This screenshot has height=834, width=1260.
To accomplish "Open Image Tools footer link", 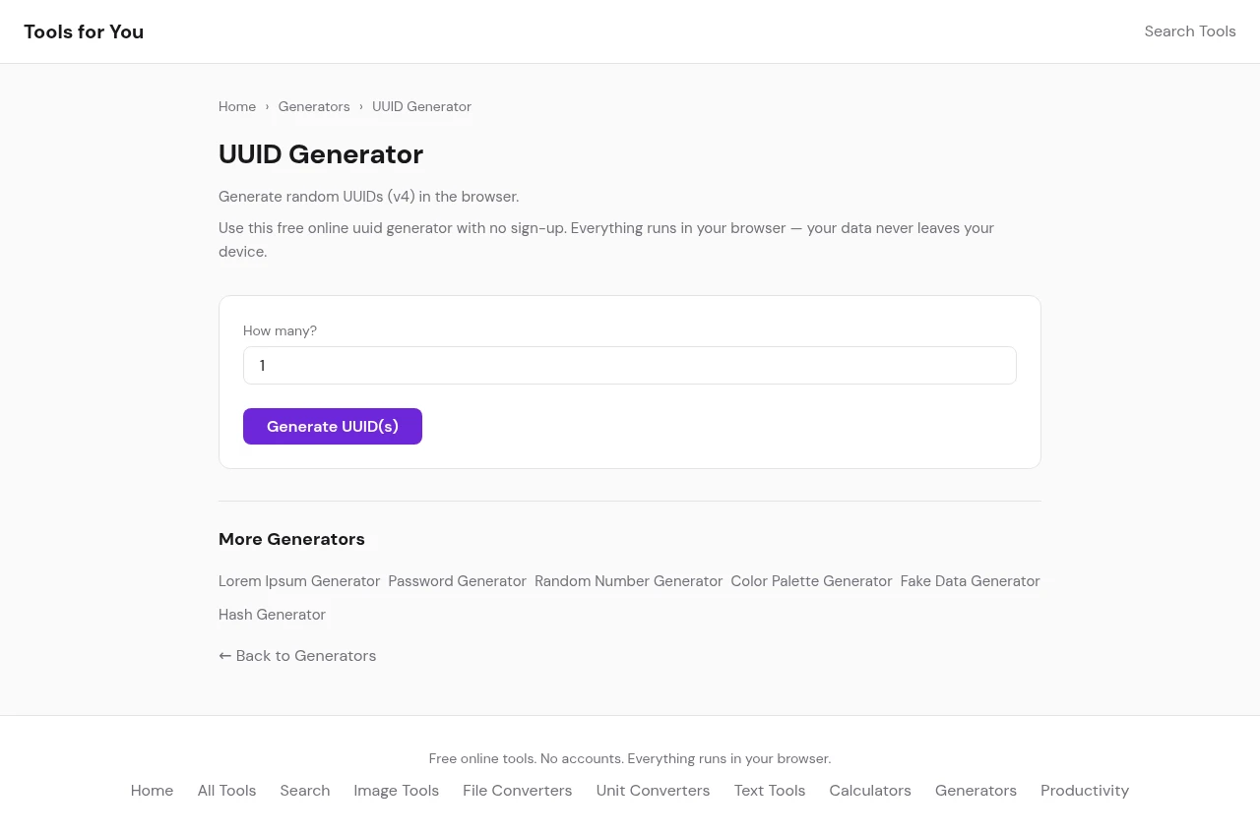I will pyautogui.click(x=396, y=791).
